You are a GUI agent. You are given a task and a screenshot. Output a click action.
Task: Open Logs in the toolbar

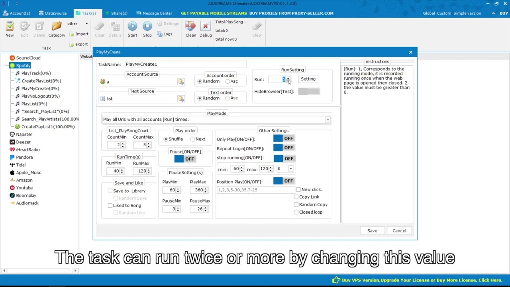[165, 34]
